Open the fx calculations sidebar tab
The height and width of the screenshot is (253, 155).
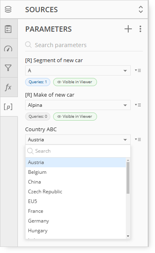[8, 87]
